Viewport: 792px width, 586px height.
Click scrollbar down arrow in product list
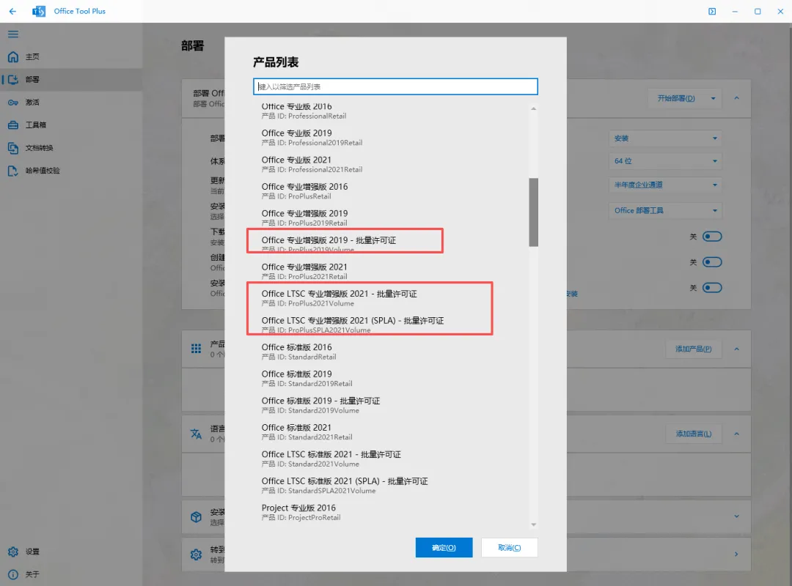tap(533, 525)
